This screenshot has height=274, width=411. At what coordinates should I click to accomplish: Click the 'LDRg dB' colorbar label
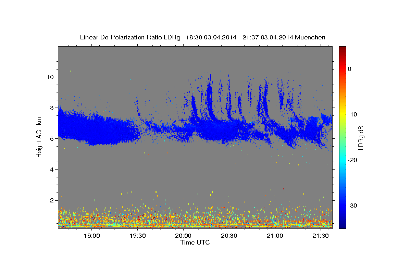(360, 137)
